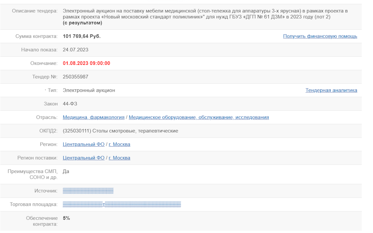
Task: Click the 'Получить финансовую помощь' link
Action: point(320,36)
